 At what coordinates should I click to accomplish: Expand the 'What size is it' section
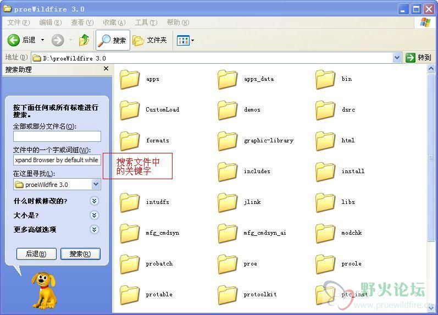coord(94,215)
